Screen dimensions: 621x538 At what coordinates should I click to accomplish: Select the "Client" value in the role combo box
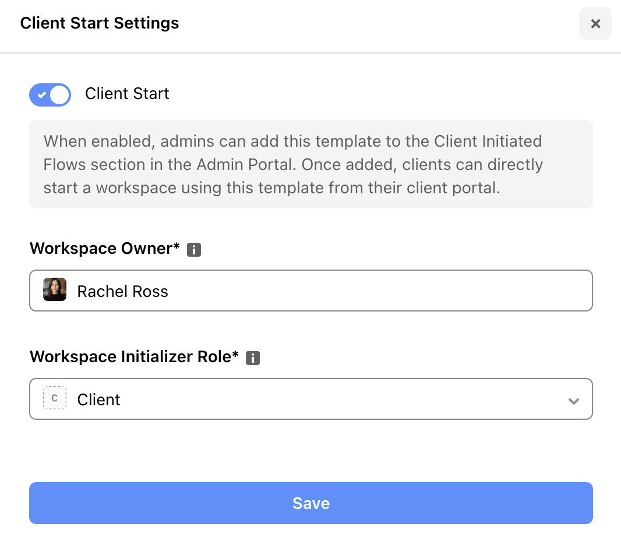[x=98, y=399]
